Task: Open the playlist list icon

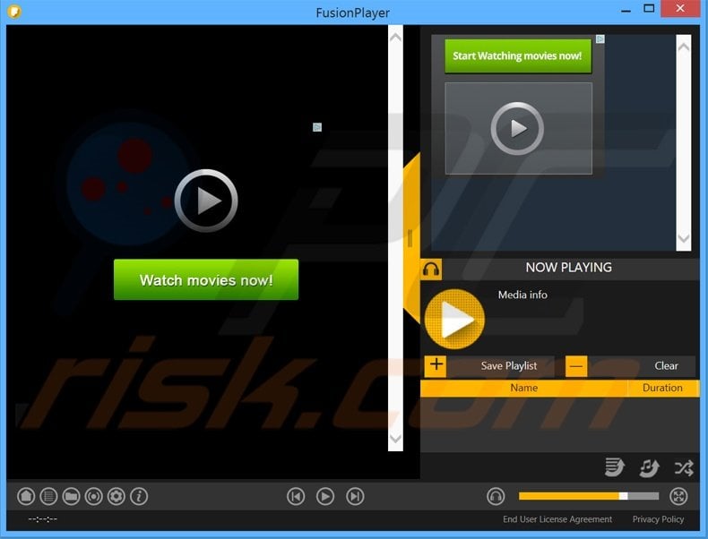Action: (48, 496)
